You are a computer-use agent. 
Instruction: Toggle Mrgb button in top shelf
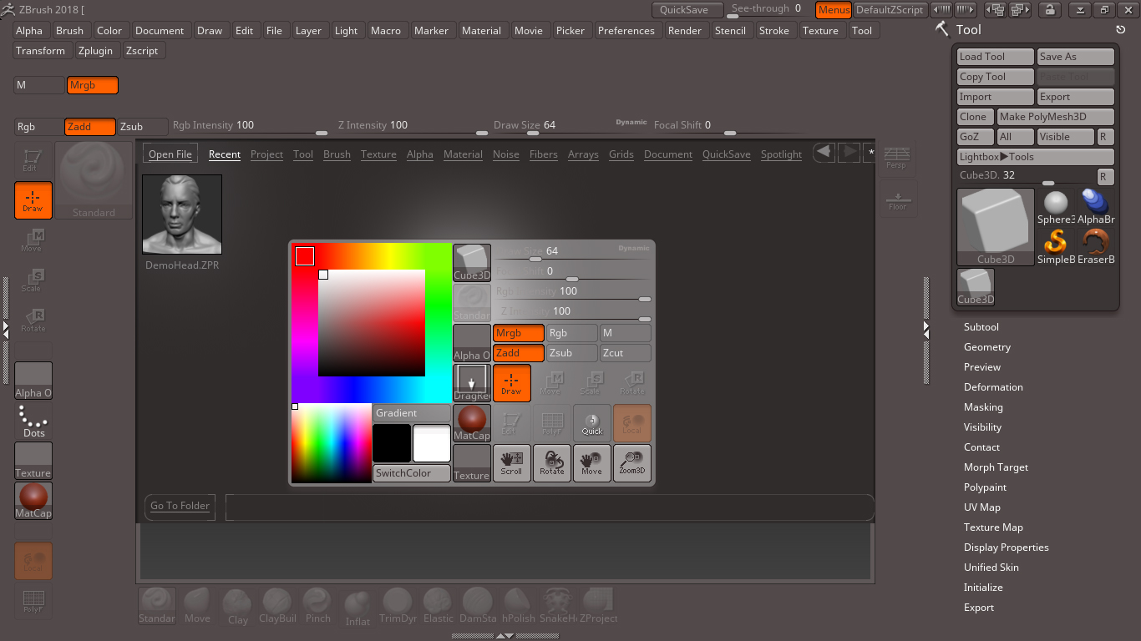click(x=93, y=85)
